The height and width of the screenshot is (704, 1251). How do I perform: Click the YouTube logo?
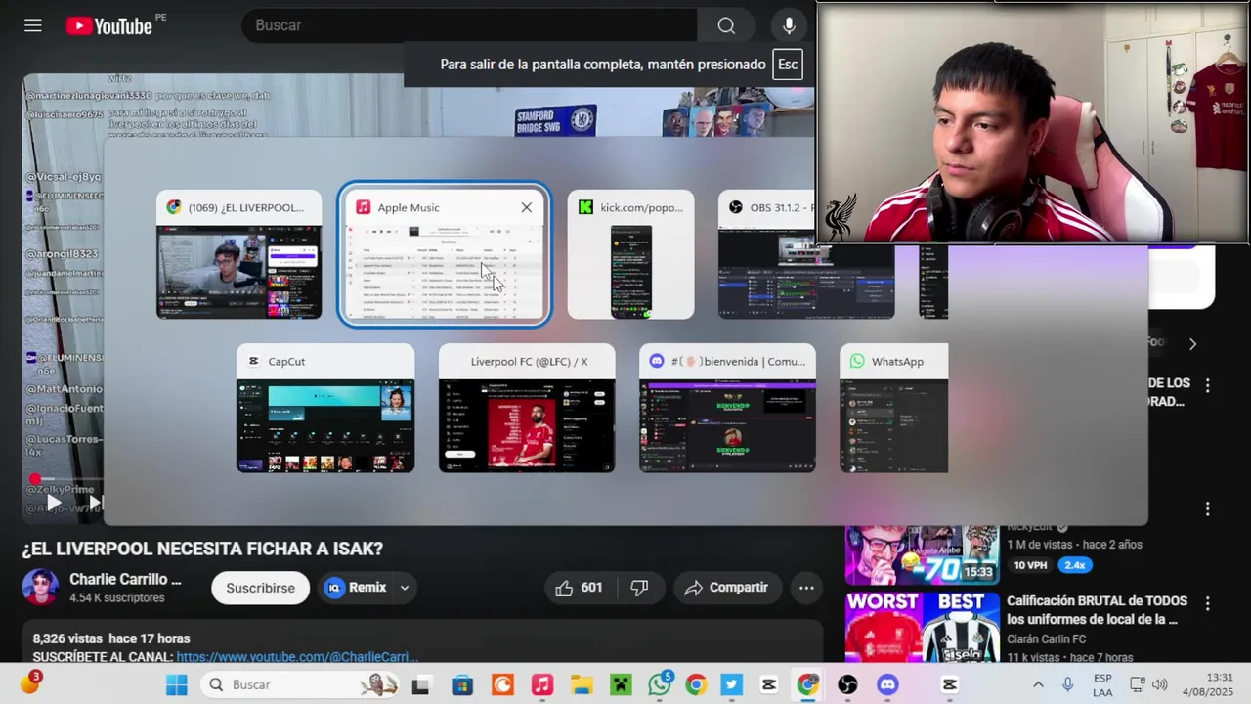coord(109,25)
